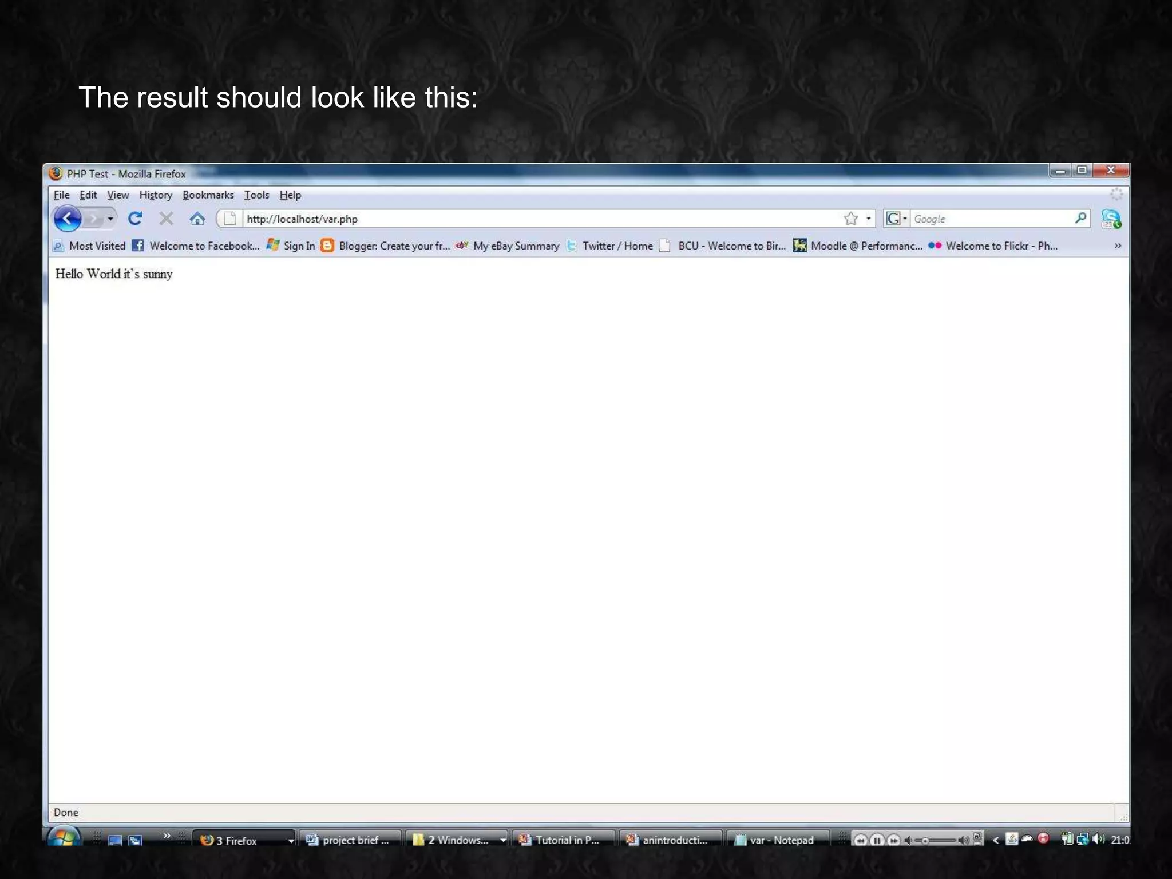Reload the page with Refresh icon

click(x=135, y=219)
